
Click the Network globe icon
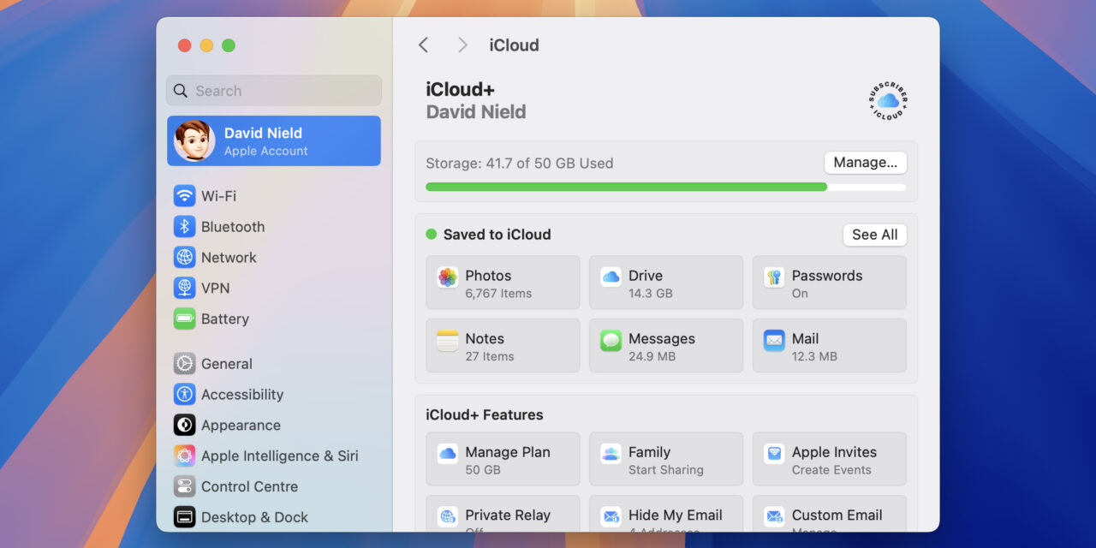point(185,258)
